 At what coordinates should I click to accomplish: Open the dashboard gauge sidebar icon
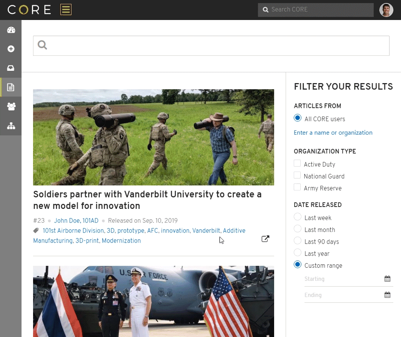[x=11, y=30]
